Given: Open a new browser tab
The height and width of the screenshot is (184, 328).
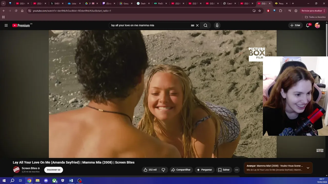Looking at the screenshot, I should click(x=293, y=4).
